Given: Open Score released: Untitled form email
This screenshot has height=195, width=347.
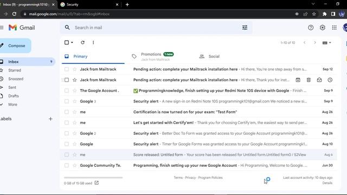Looking at the screenshot, I should tap(198, 154).
